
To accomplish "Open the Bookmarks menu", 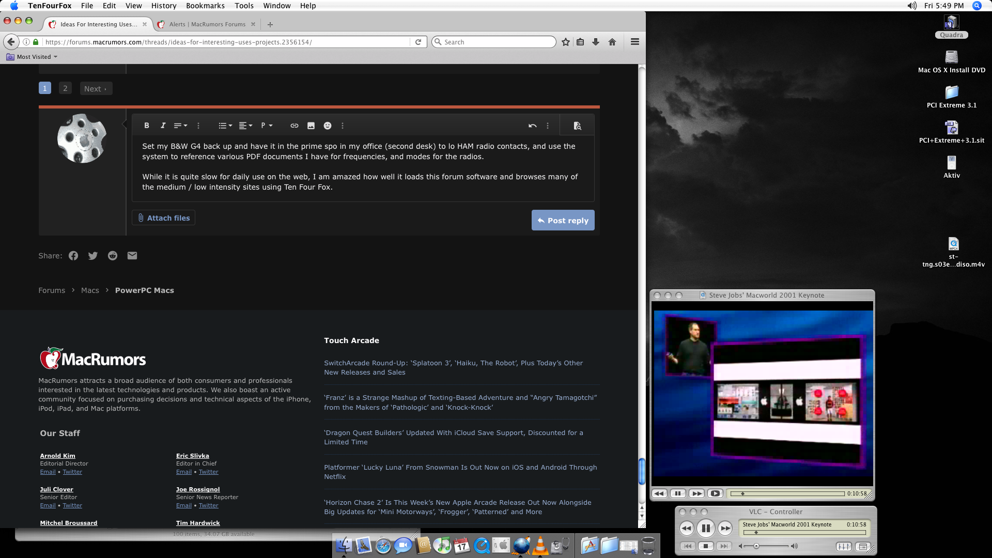I will pyautogui.click(x=205, y=6).
